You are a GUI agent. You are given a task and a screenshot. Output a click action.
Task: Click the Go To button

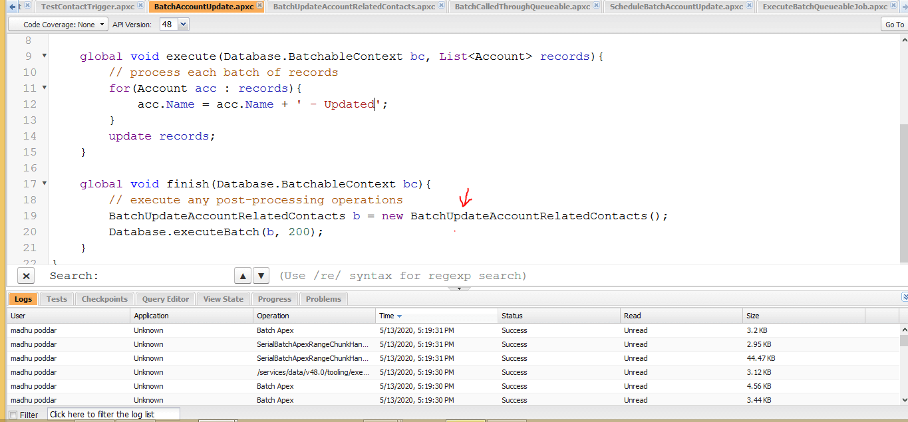[x=894, y=25]
